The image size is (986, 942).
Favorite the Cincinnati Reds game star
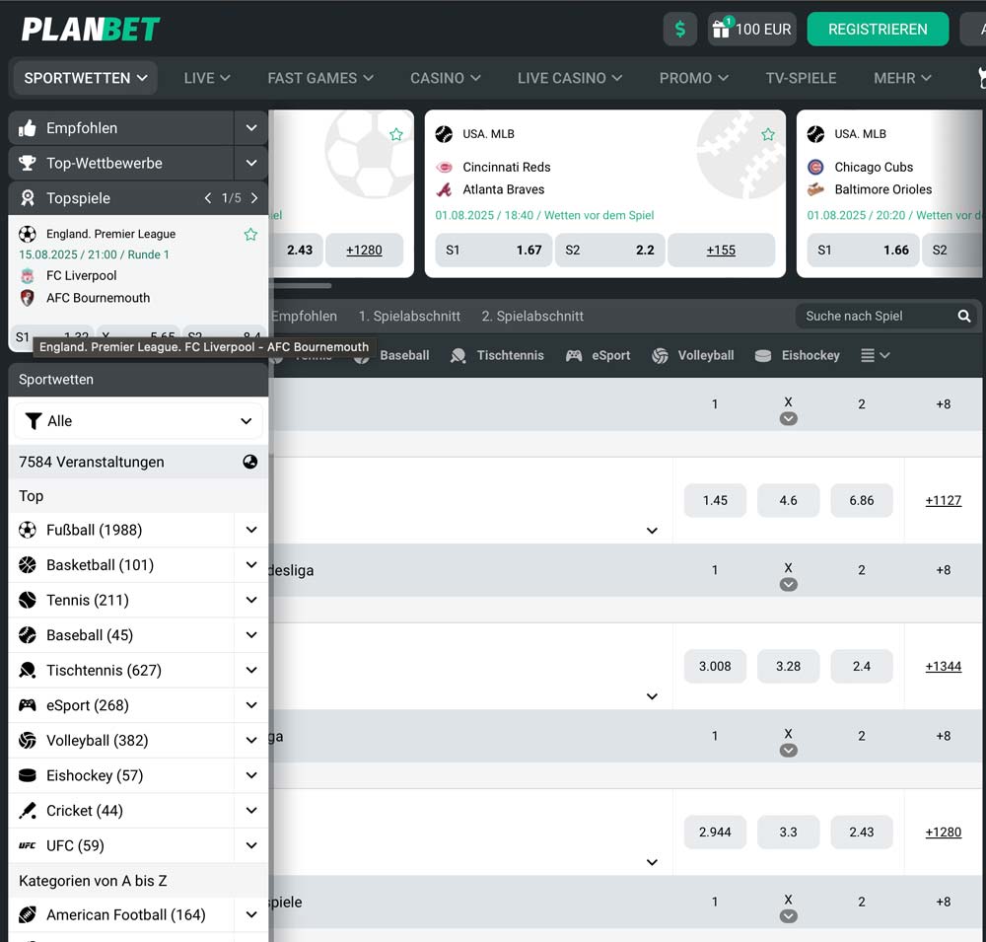click(x=768, y=135)
